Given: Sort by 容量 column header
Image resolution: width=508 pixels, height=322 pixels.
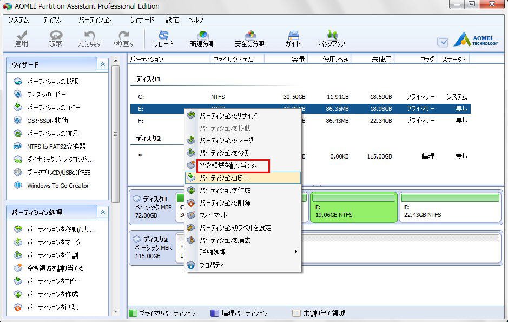Looking at the screenshot, I should tap(286, 60).
